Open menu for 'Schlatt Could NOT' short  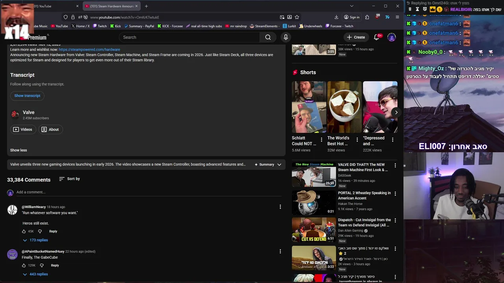point(321,140)
